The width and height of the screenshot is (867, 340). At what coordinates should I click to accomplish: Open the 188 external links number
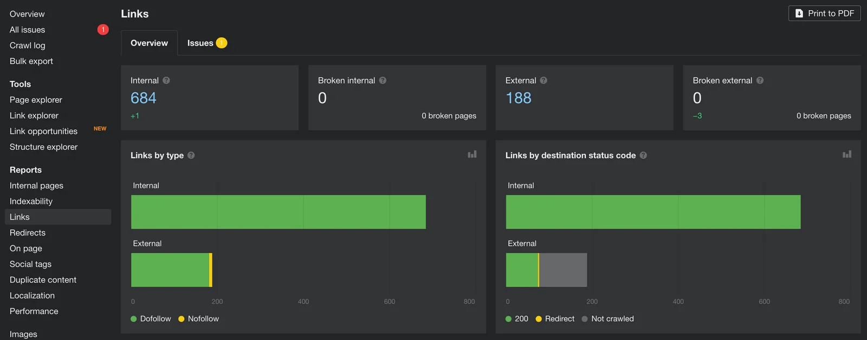point(519,98)
